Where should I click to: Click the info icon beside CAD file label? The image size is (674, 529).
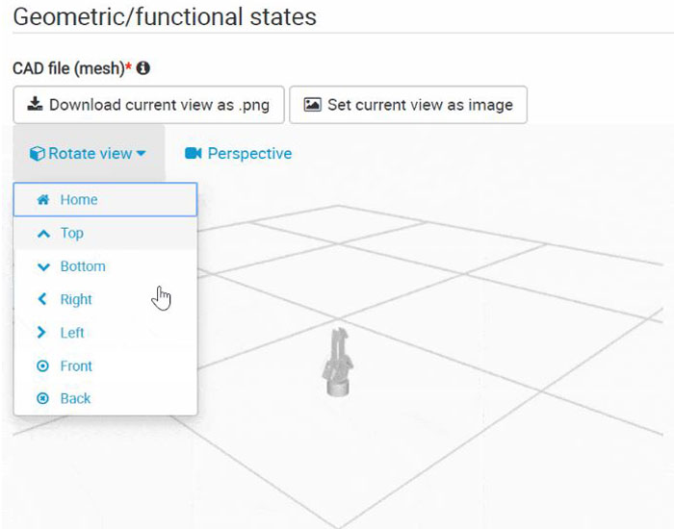pyautogui.click(x=143, y=68)
